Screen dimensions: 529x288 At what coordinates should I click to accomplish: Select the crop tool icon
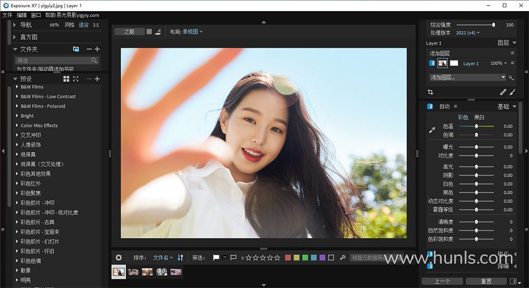point(430,92)
